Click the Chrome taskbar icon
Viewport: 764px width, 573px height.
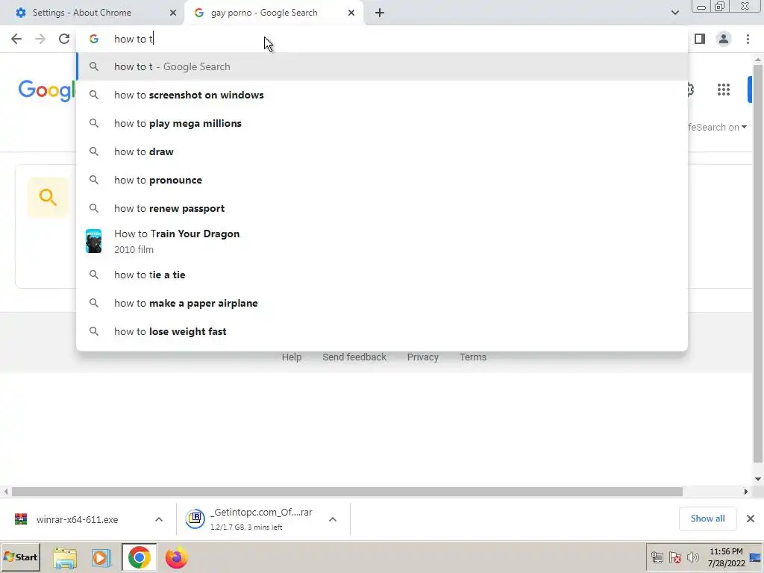click(139, 557)
